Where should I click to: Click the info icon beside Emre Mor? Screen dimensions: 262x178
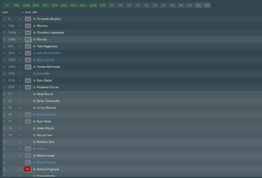coord(34,74)
